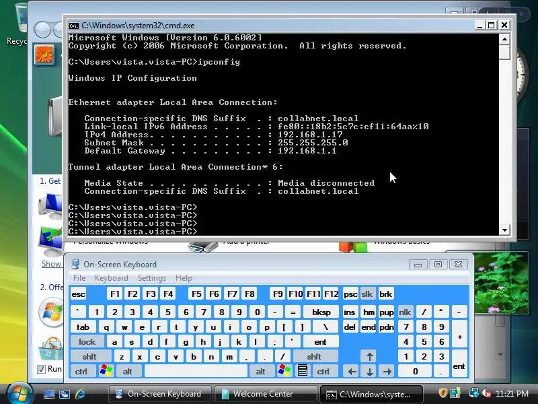Viewport: 538px width, 404px height.
Task: Click the psc print screen key
Action: point(350,294)
